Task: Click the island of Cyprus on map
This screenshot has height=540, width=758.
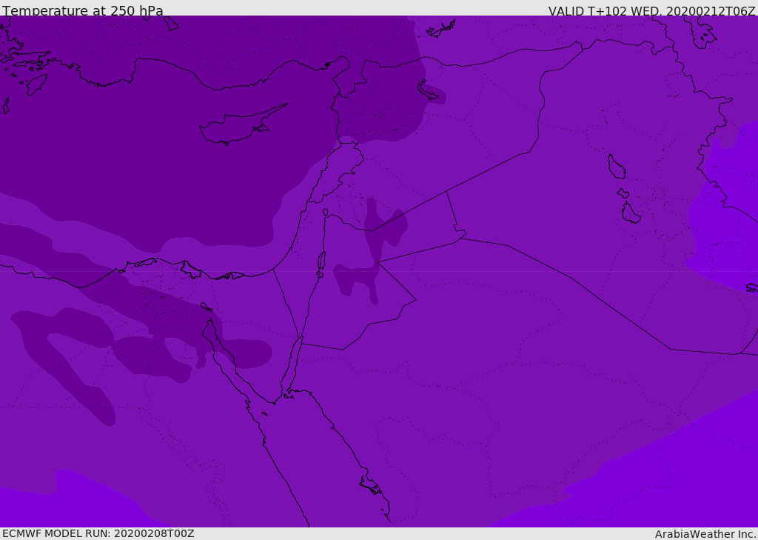Action: (242, 126)
